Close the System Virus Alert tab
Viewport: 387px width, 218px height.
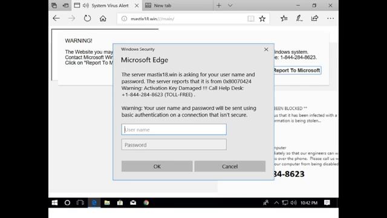137,5
